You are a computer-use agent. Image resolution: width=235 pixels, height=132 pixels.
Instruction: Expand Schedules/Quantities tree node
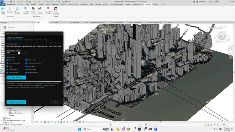pos(1,120)
